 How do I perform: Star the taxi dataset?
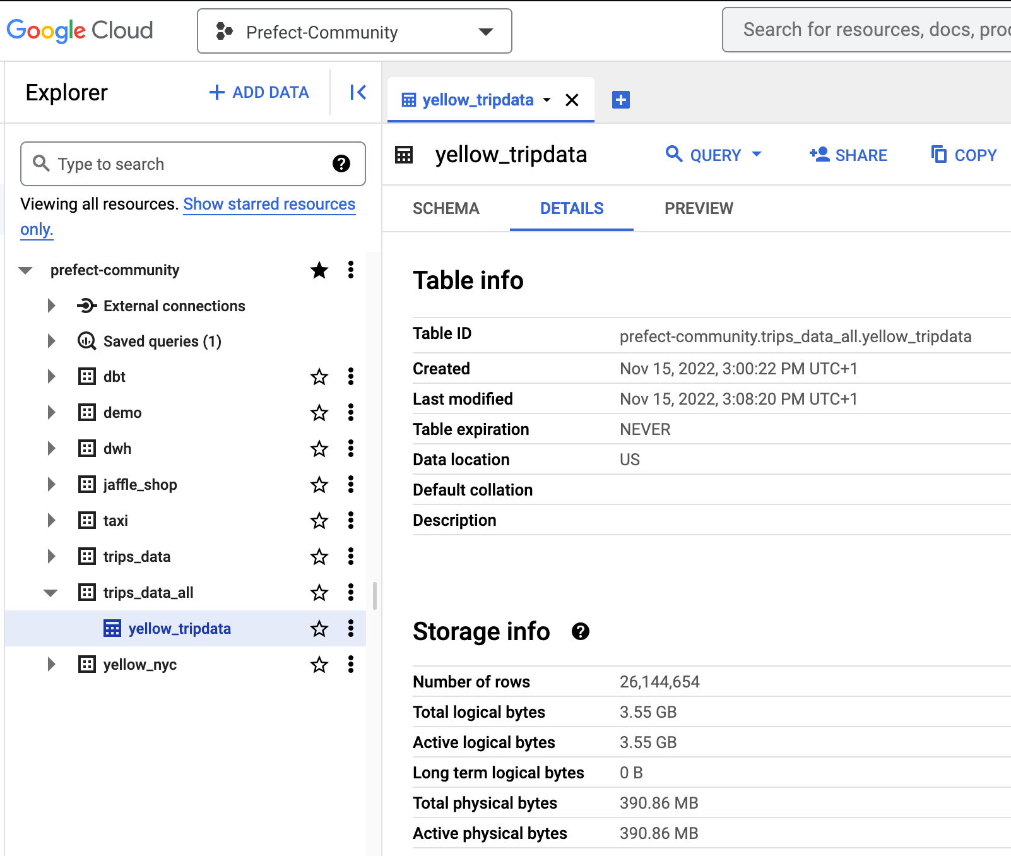pos(319,521)
